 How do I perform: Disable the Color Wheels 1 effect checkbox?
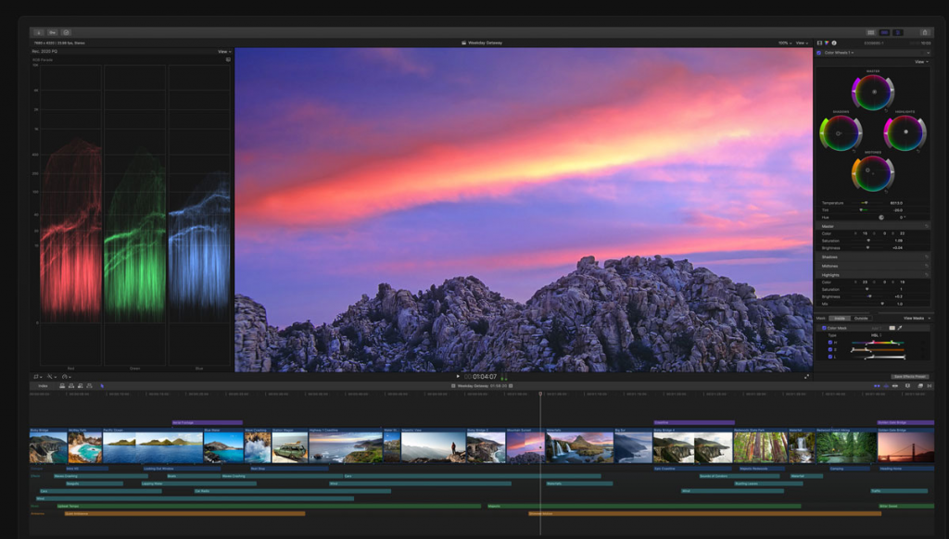coord(818,53)
